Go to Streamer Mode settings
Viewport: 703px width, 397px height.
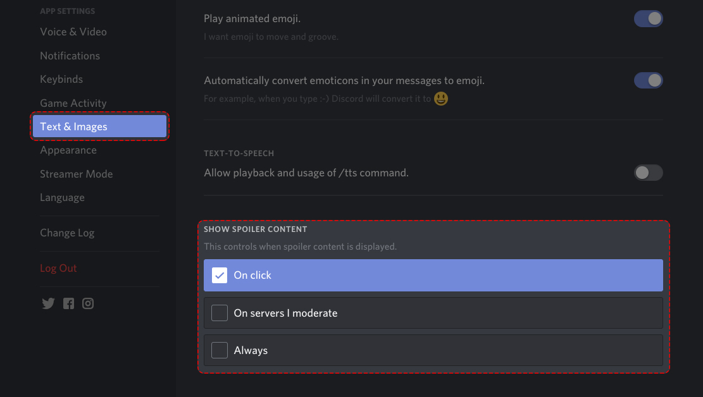click(76, 174)
